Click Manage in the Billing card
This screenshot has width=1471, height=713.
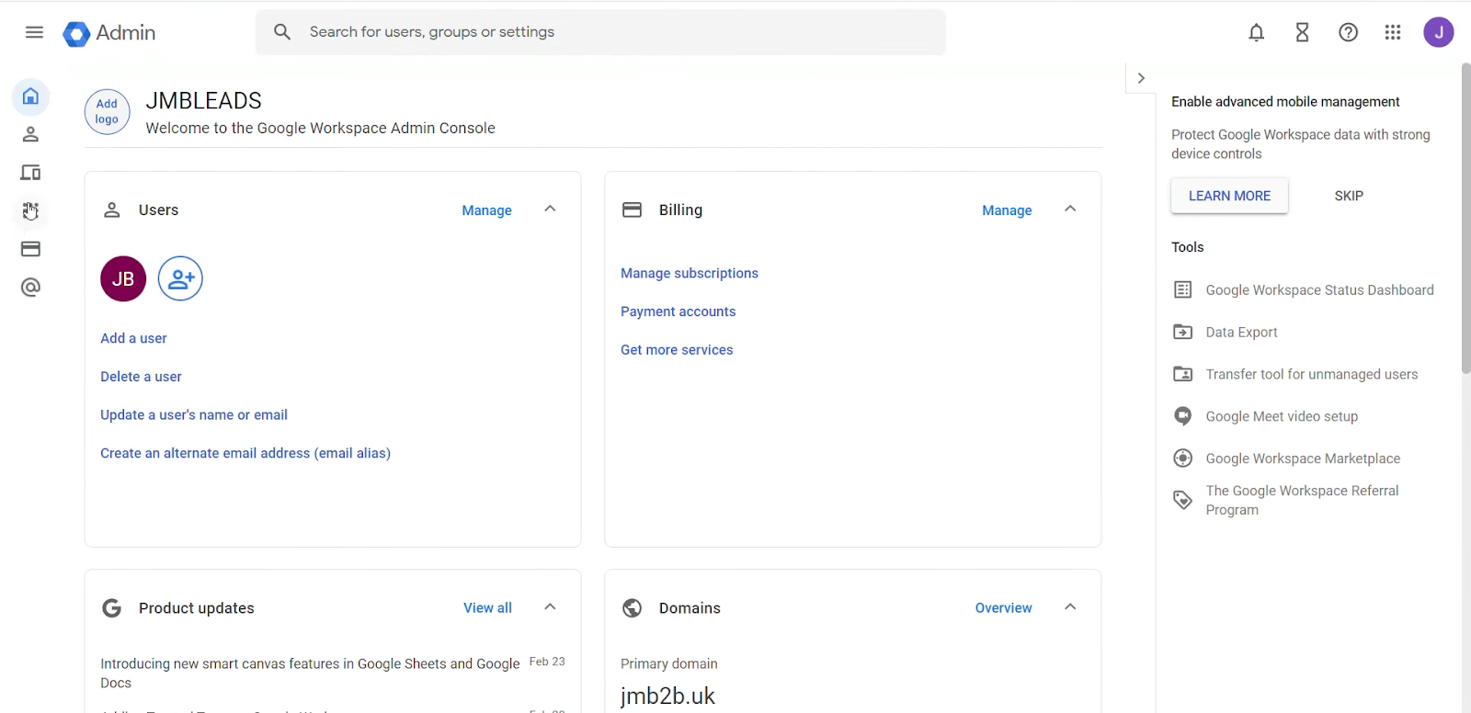(1007, 210)
